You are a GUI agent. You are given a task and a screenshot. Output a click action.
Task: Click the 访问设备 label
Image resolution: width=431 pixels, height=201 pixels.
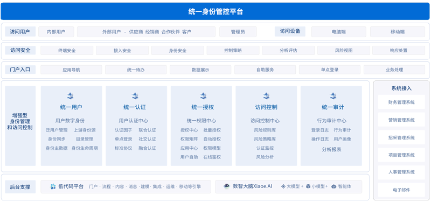pyautogui.click(x=290, y=31)
